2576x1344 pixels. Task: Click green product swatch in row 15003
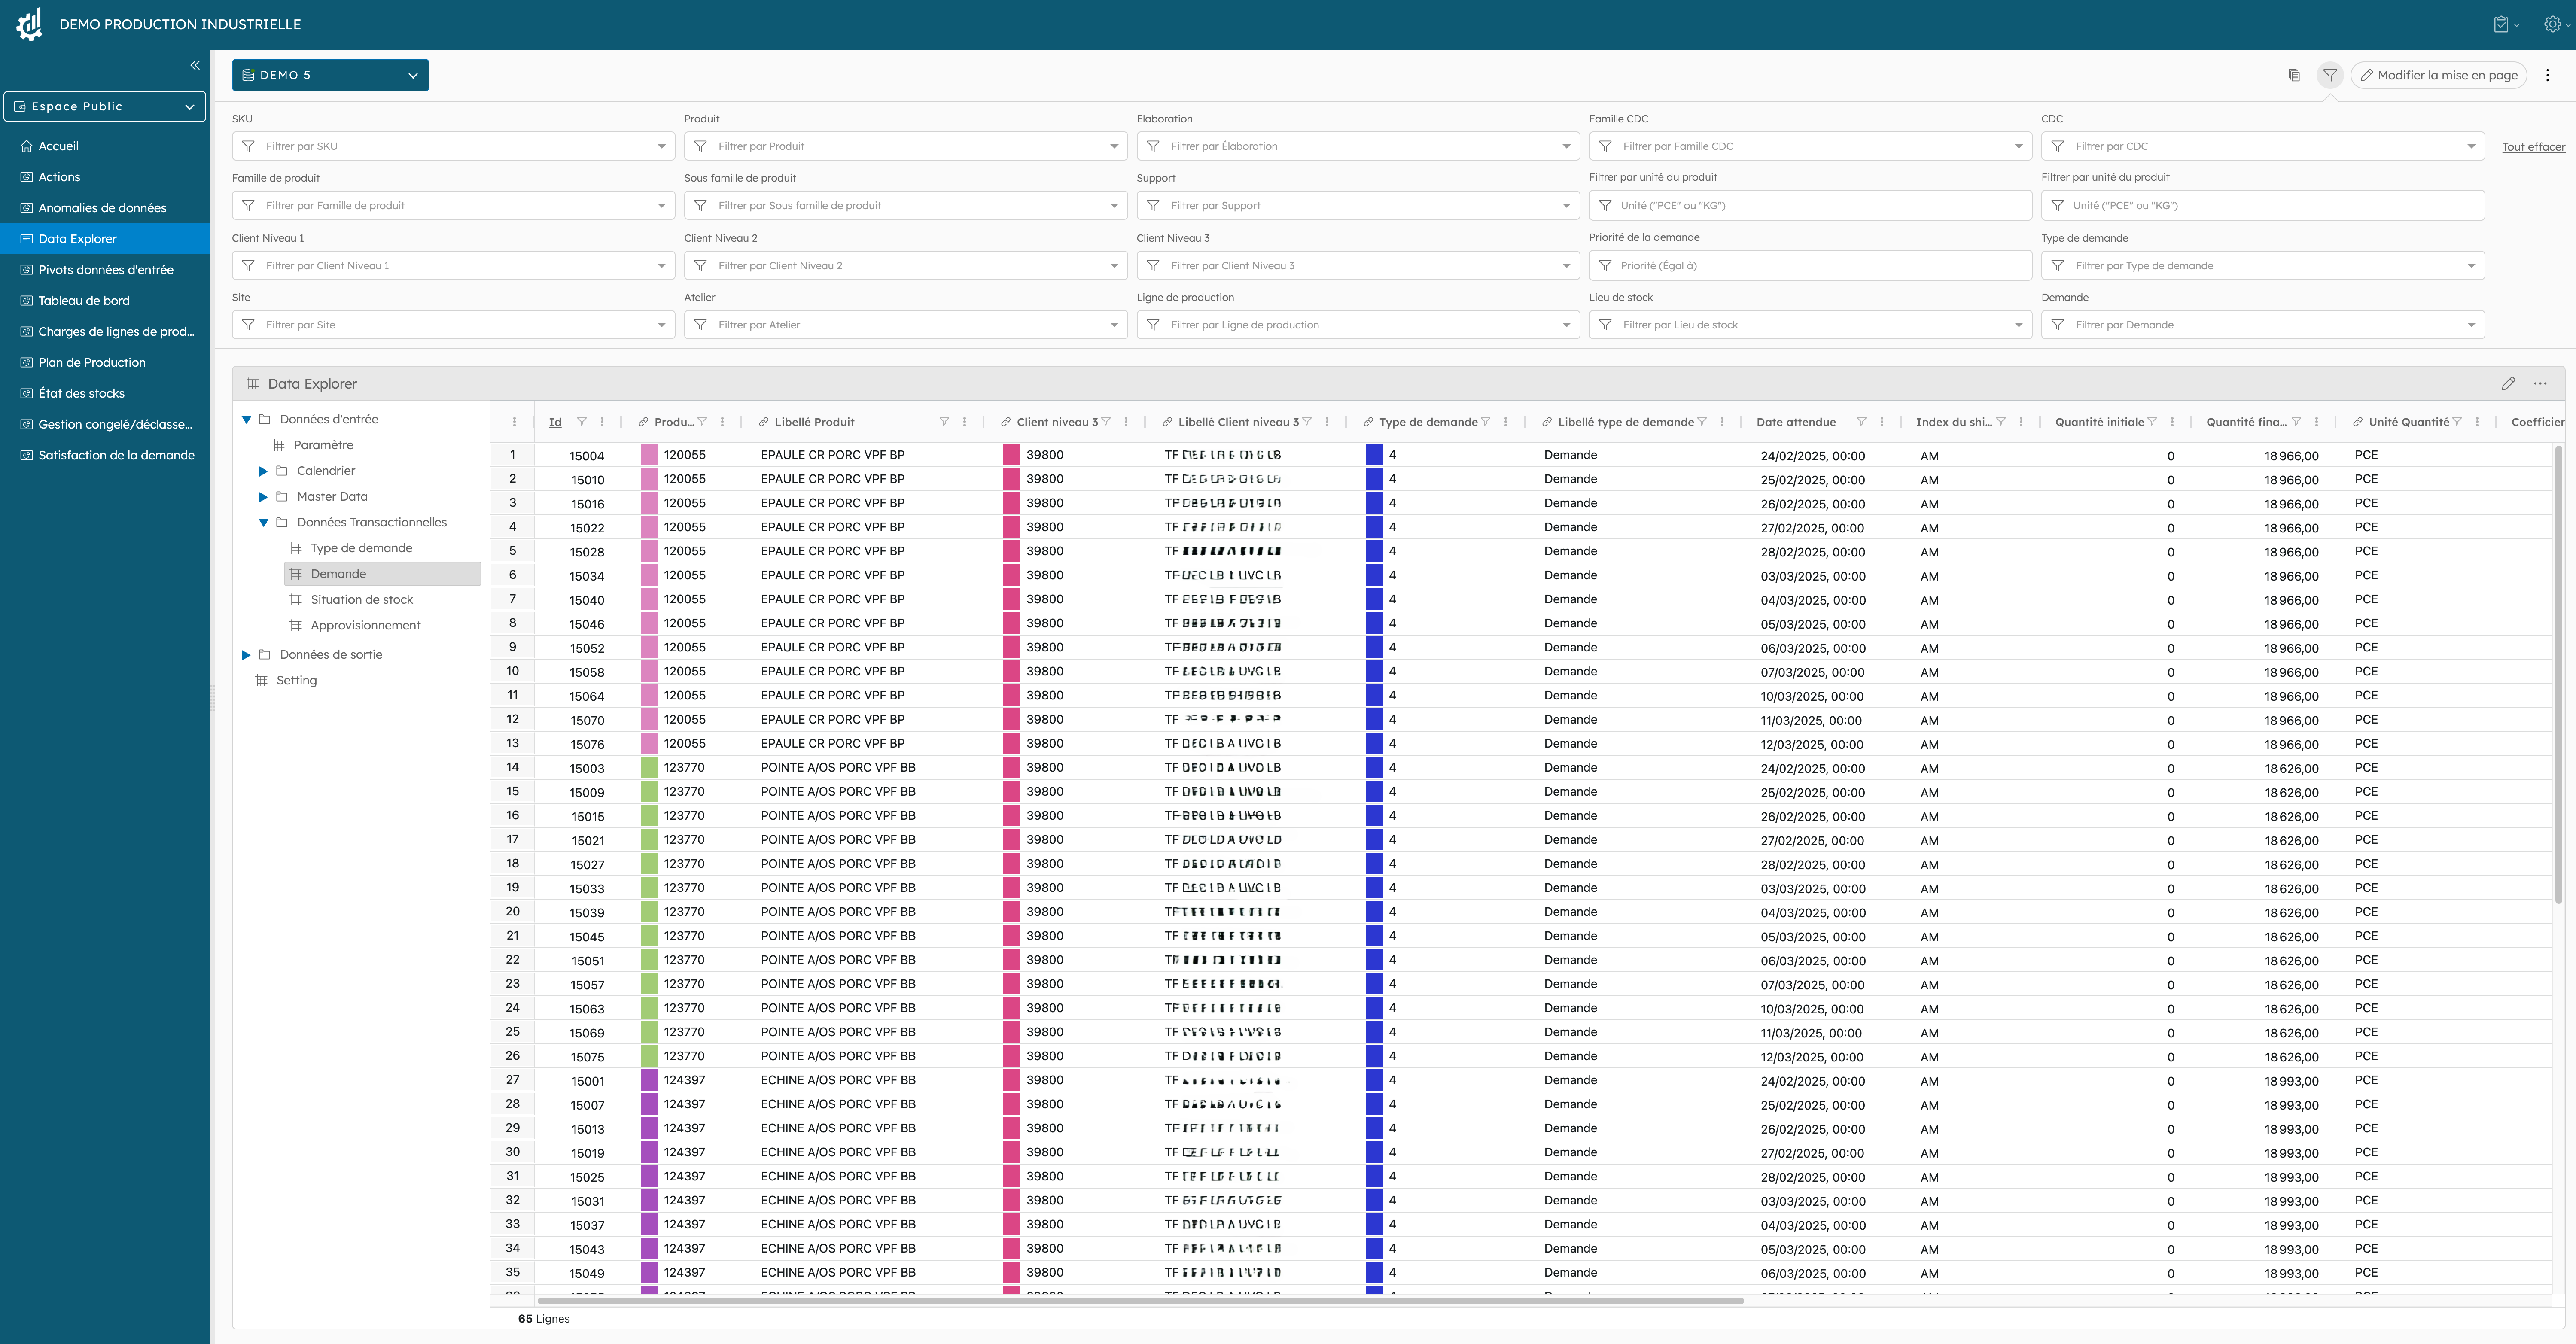pos(649,768)
